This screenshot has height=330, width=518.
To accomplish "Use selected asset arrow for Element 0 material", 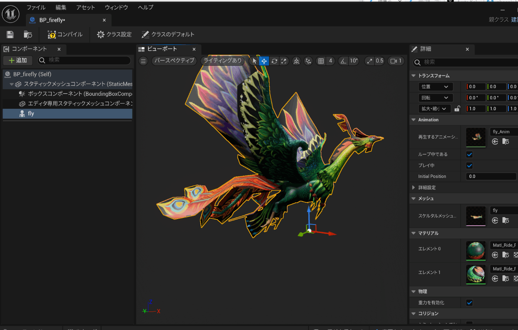I will 495,255.
